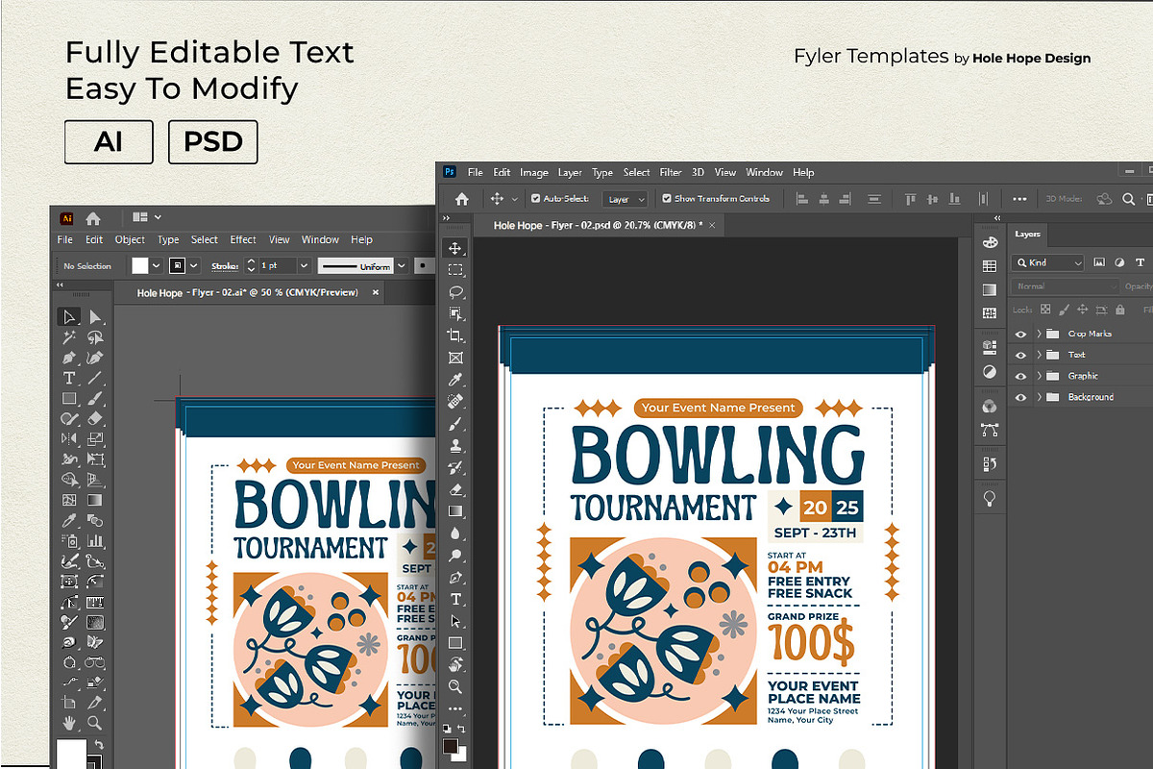Select Photoshop's Hand tool

pos(455,664)
